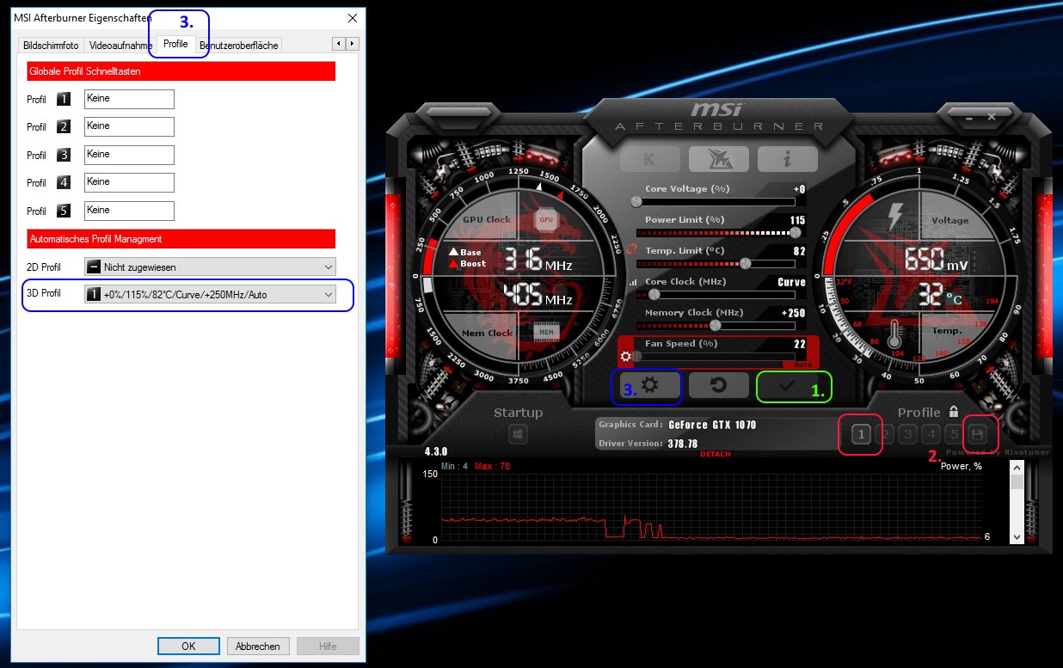Select profile slot 2 in Afterburner
The width and height of the screenshot is (1063, 668).
pos(885,434)
